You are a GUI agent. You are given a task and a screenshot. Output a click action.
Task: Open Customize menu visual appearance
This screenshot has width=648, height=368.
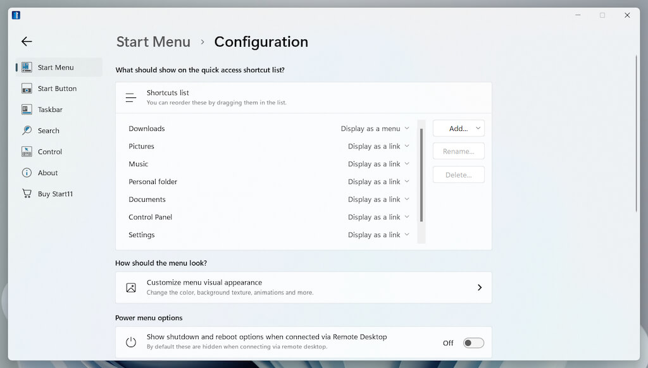coord(303,288)
